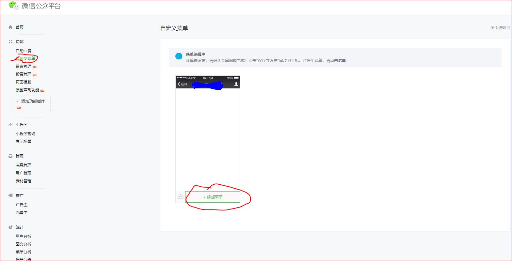Screen dimensions: 512x261
Task: Open 自动回复 in the sidebar
Action: (x=24, y=51)
